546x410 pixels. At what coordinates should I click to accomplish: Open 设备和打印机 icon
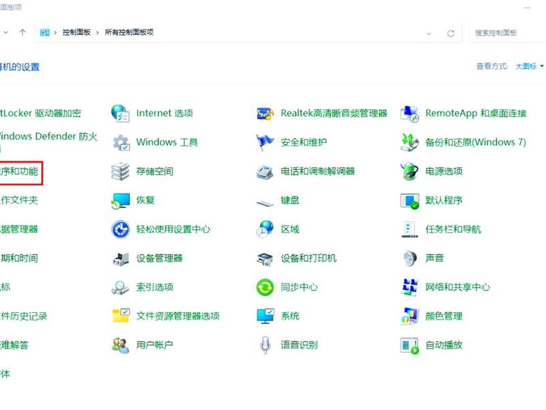[x=265, y=259]
